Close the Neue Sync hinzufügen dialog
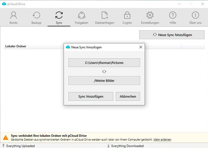Image resolution: width=208 pixels, height=148 pixels. point(141,47)
